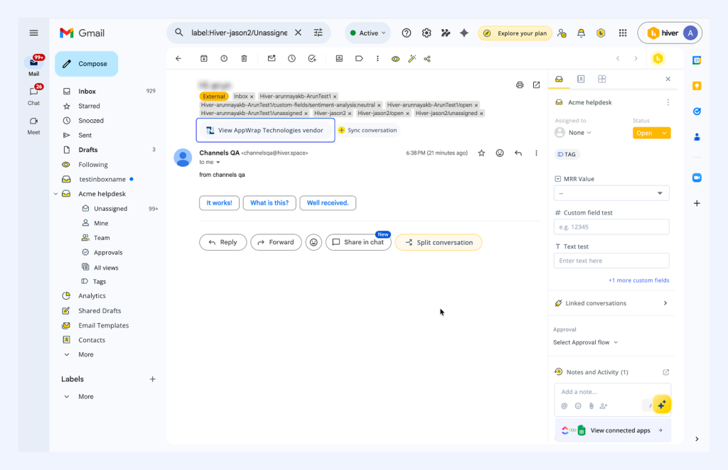Print the email using the printer icon

pyautogui.click(x=520, y=84)
